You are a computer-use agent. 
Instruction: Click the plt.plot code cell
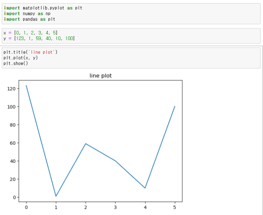coord(131,58)
